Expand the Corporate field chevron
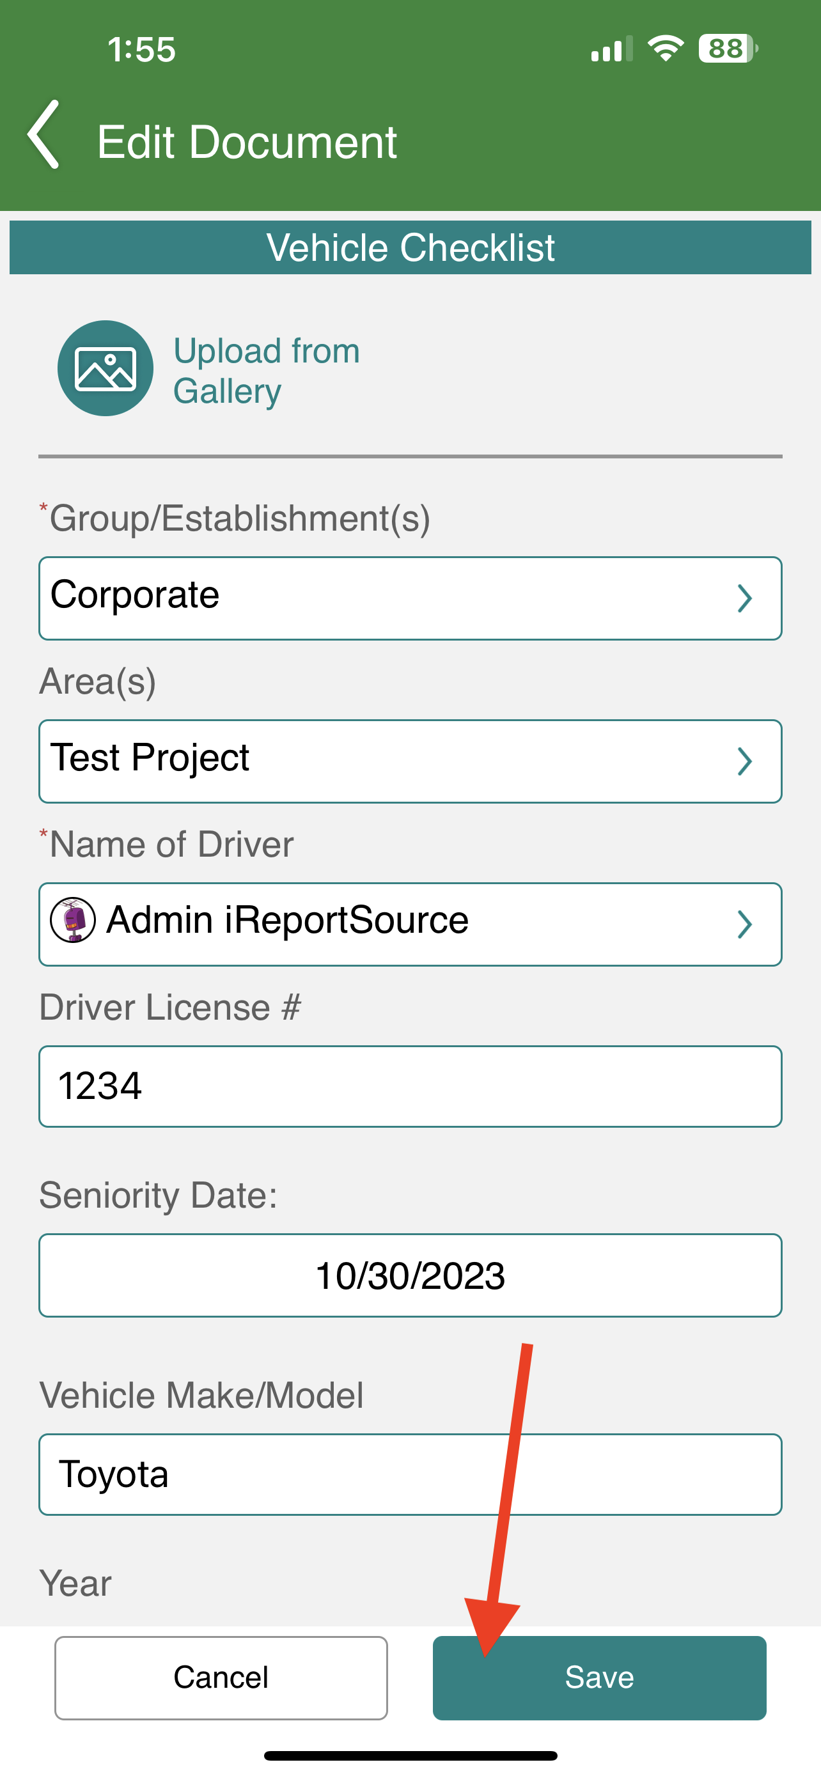This screenshot has width=821, height=1776. [744, 598]
